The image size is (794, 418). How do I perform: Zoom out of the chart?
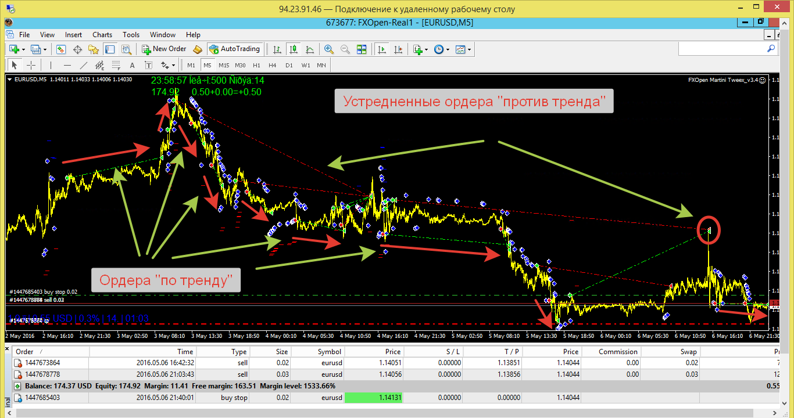[345, 49]
